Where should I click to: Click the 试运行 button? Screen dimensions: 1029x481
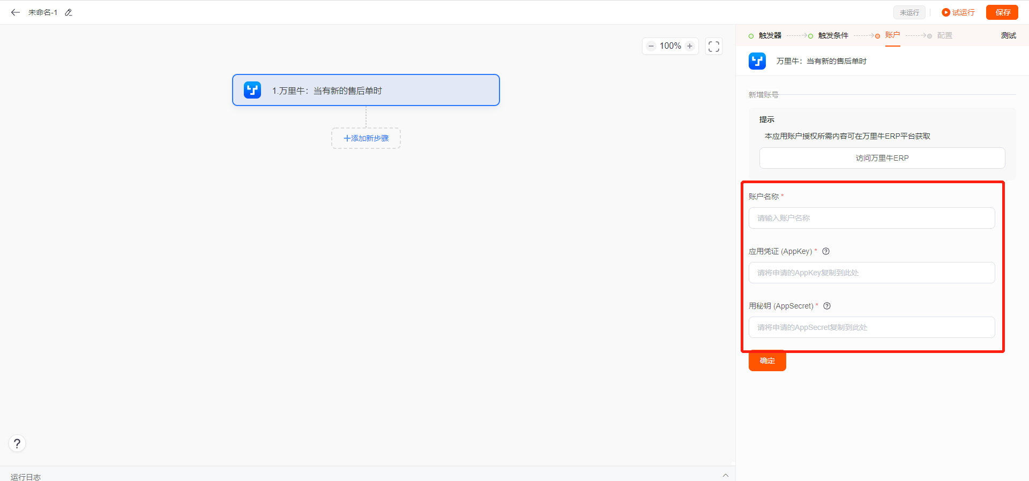[x=958, y=12]
